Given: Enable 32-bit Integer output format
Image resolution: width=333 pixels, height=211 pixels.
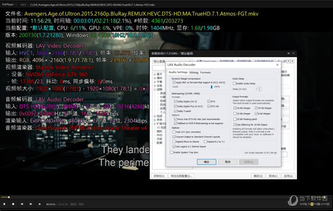Looking at the screenshot, I should click(235, 114).
